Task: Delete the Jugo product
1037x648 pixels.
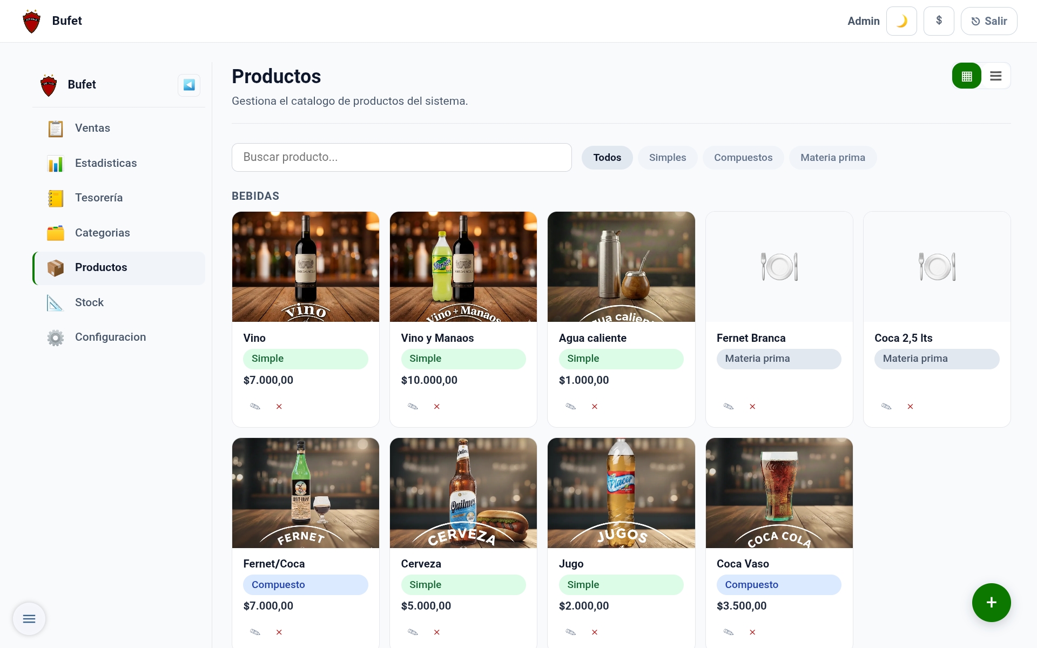Action: click(595, 632)
